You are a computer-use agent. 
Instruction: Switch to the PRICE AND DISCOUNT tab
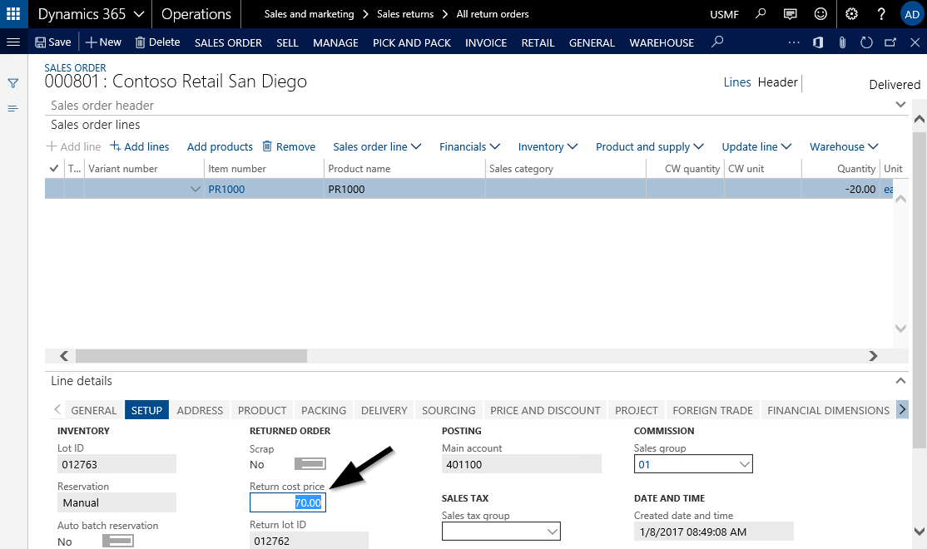tap(545, 410)
